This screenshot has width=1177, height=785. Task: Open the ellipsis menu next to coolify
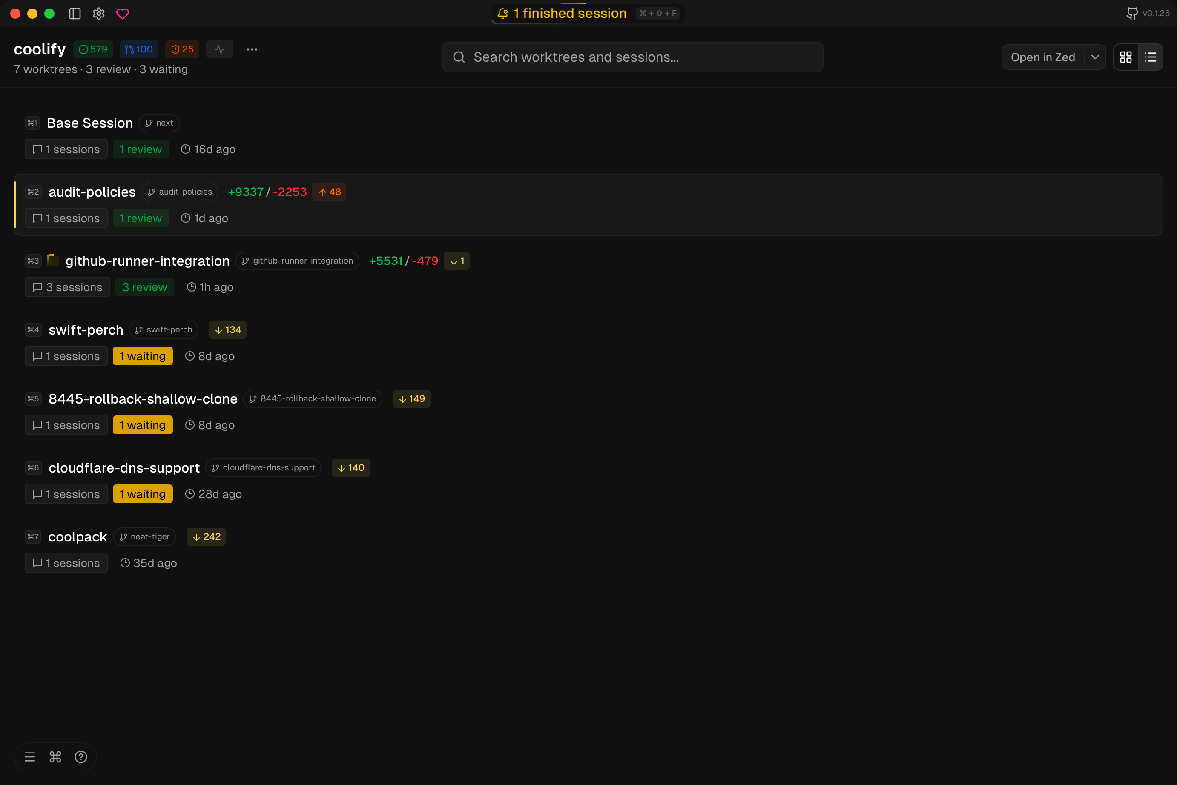[x=252, y=49]
